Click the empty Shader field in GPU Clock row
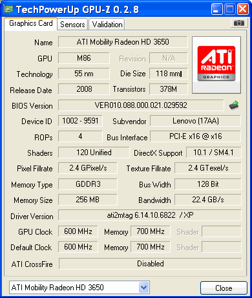Screen dimensions: 252x298 click(x=222, y=231)
